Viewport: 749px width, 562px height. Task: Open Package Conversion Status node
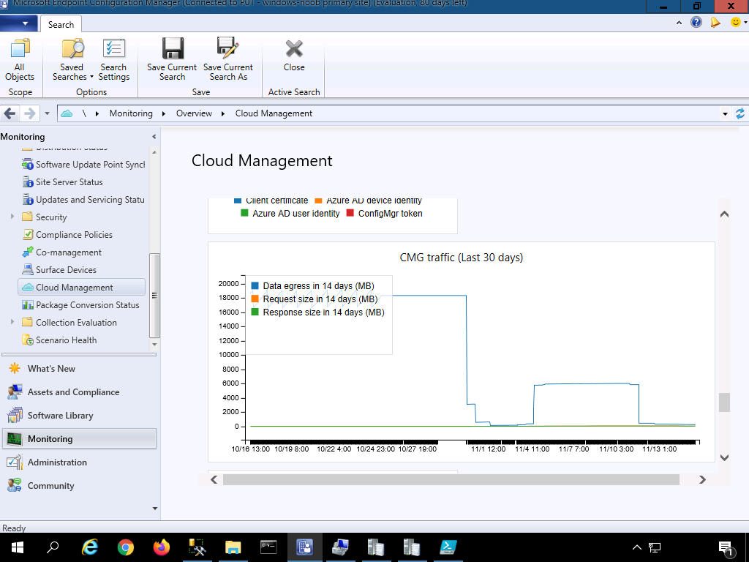point(80,305)
